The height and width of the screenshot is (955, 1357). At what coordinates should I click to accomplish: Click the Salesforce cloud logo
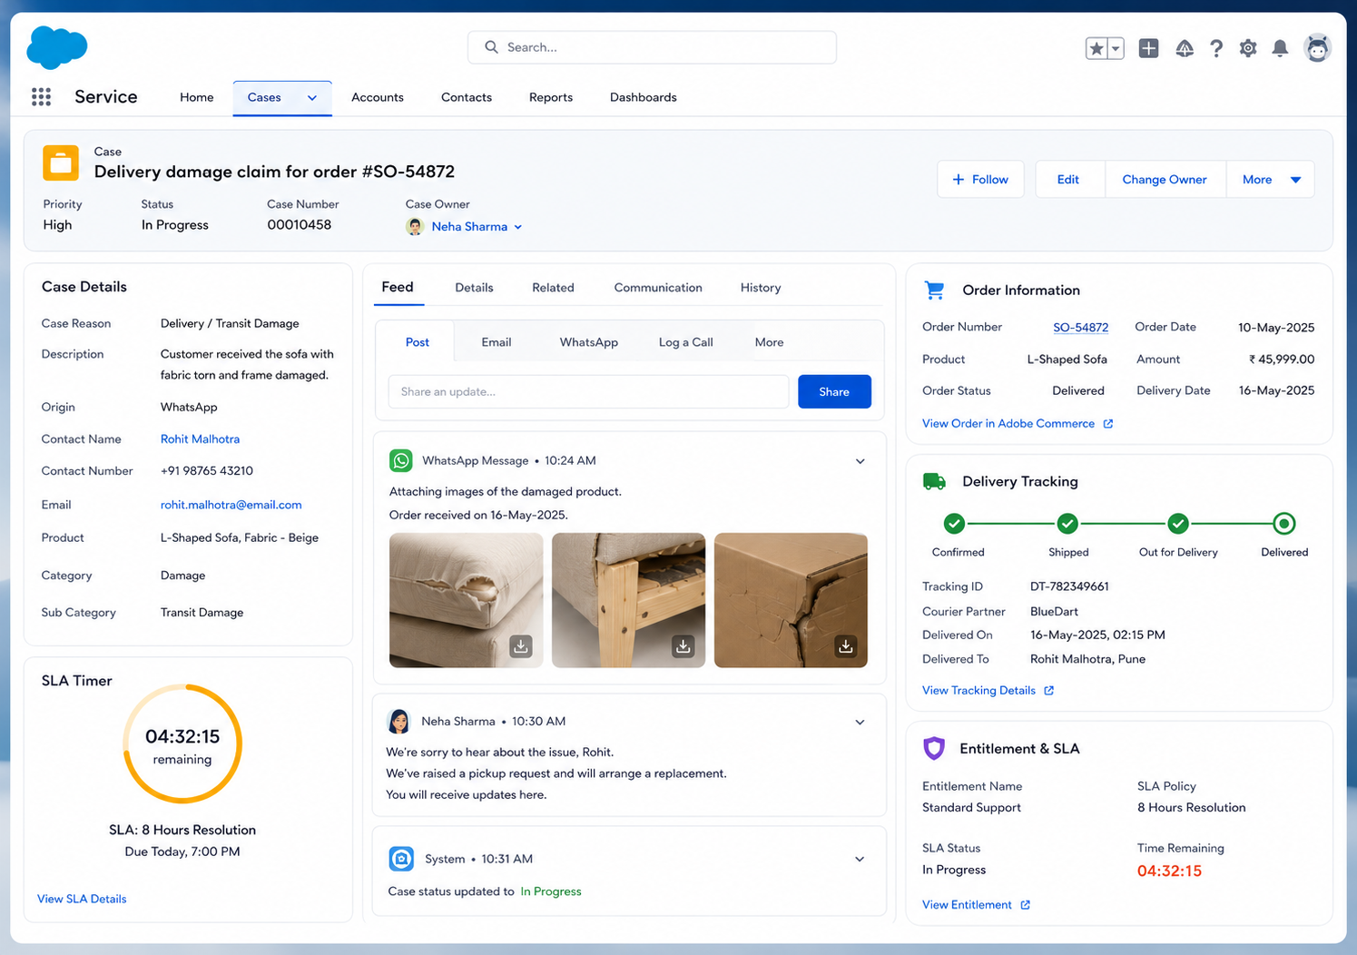[57, 47]
